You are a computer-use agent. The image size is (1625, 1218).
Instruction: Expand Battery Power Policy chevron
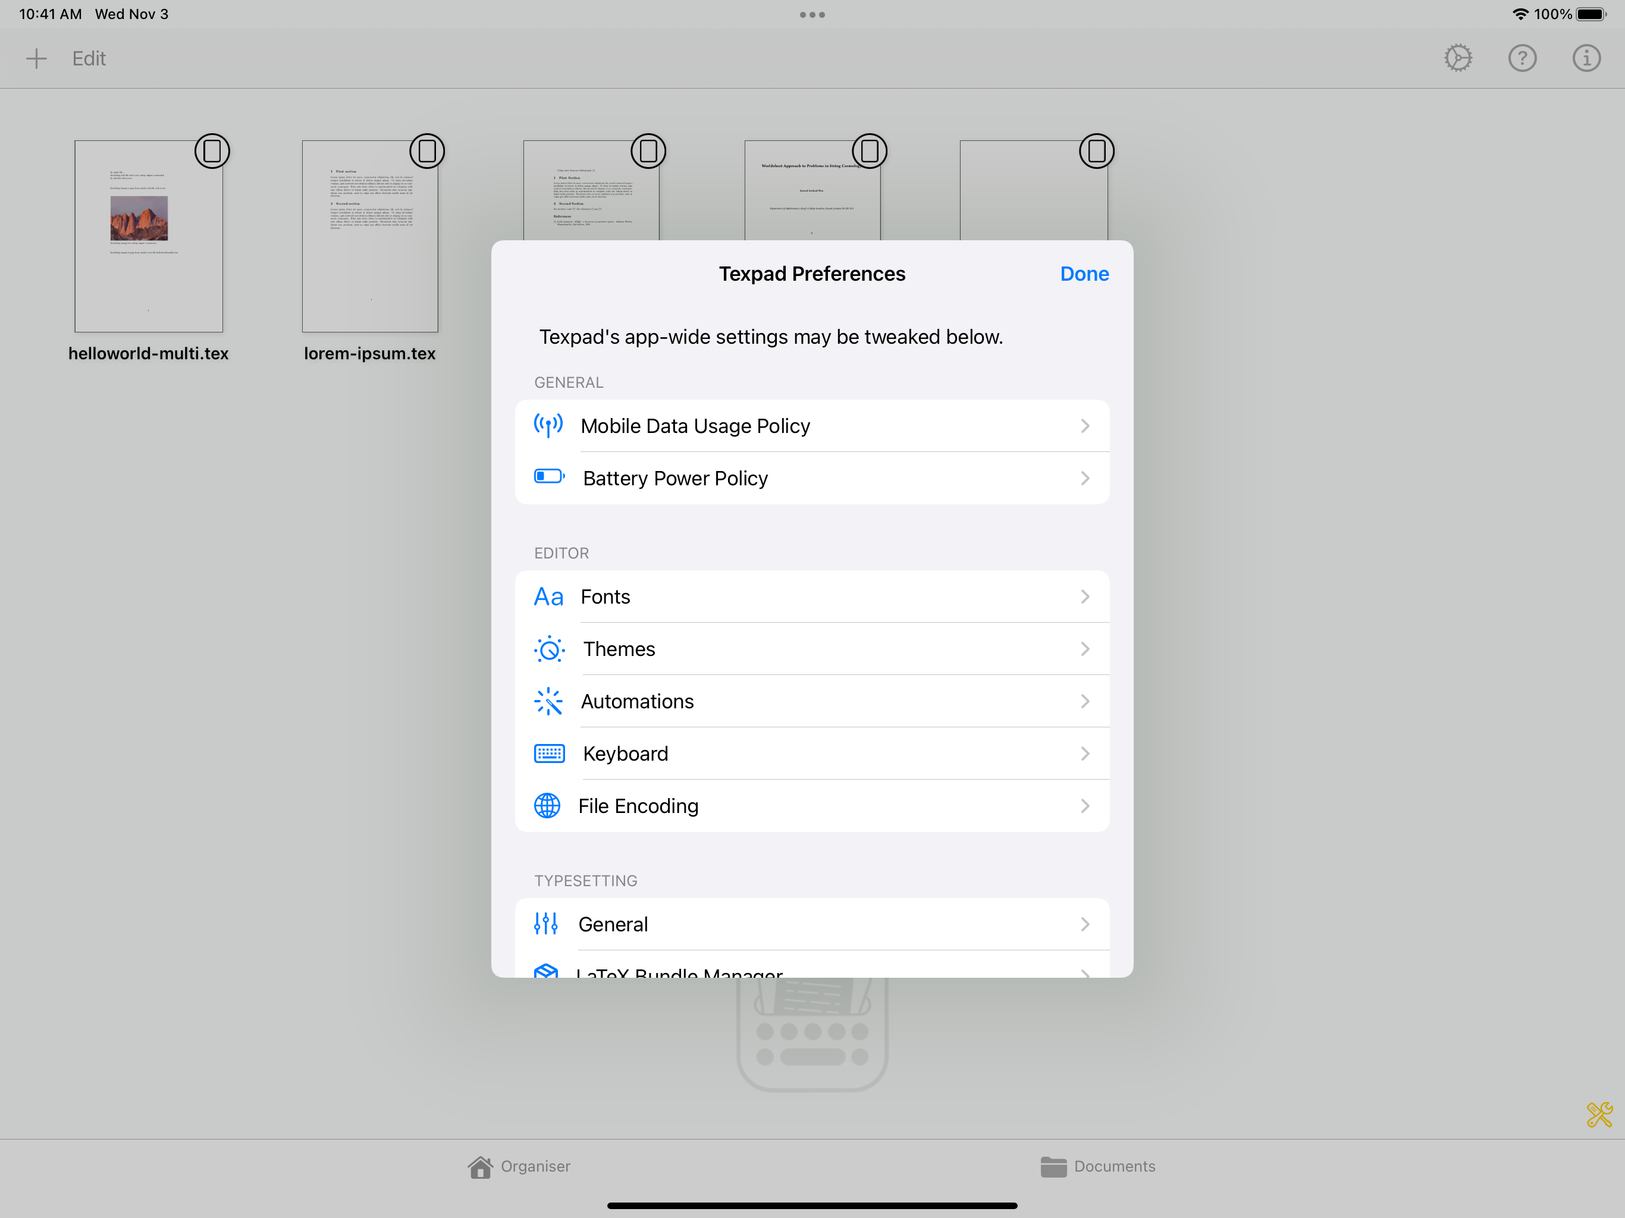point(1085,478)
